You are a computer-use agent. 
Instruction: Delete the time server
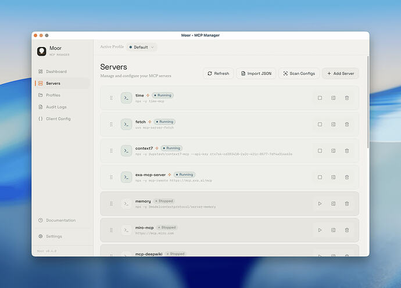347,98
